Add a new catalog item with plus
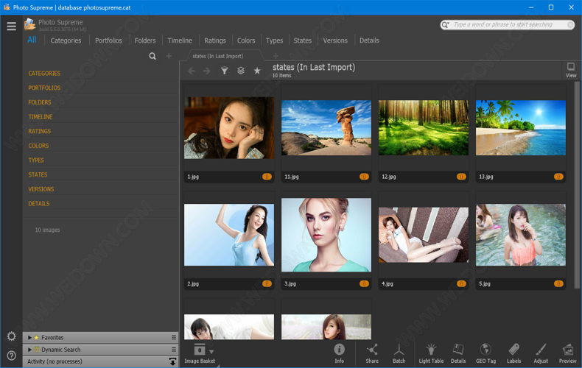 [169, 56]
